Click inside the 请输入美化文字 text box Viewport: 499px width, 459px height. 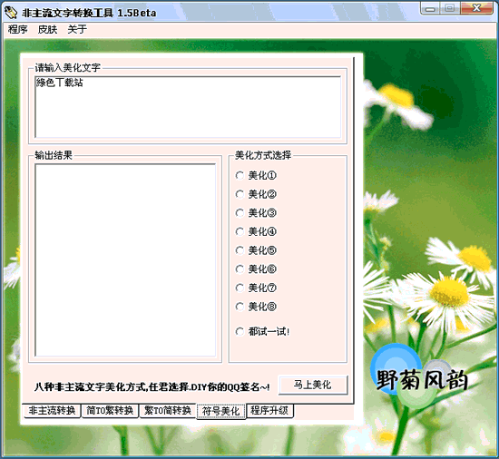coord(188,107)
